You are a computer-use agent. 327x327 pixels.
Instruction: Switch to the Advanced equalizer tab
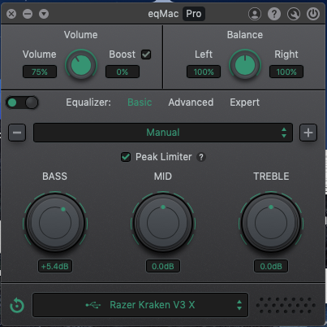[191, 102]
